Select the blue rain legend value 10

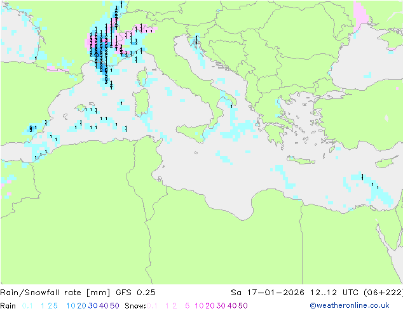(71, 306)
